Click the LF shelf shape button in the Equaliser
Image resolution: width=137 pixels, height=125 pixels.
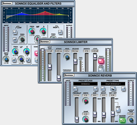[x=28, y=60]
